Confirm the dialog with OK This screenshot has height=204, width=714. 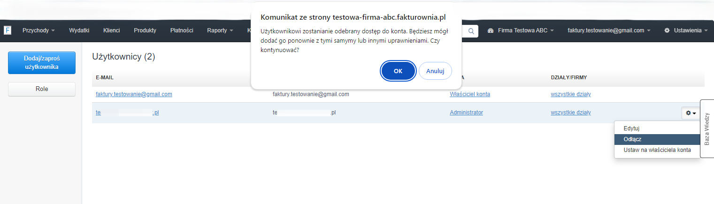[x=398, y=71]
